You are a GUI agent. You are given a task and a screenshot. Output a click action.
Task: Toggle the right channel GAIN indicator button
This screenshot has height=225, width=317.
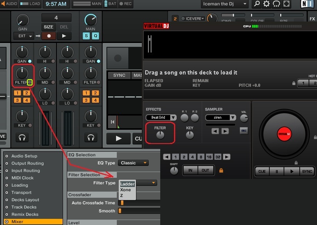pos(98,61)
